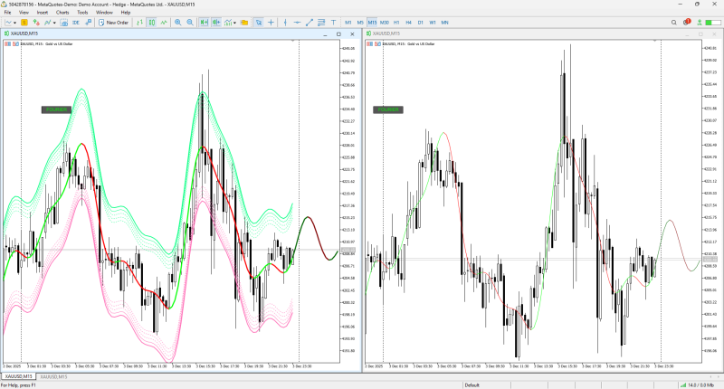Select the M5 timeframe
The width and height of the screenshot is (724, 389).
click(360, 22)
